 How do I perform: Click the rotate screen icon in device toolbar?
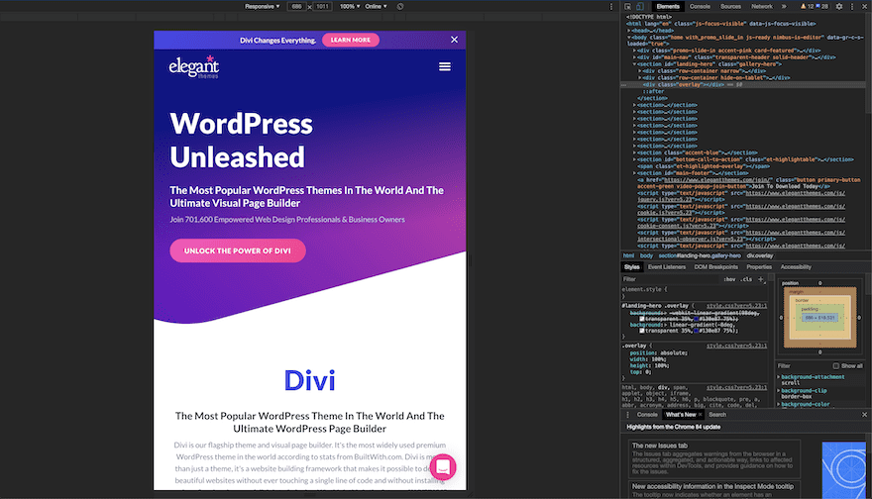coord(399,6)
